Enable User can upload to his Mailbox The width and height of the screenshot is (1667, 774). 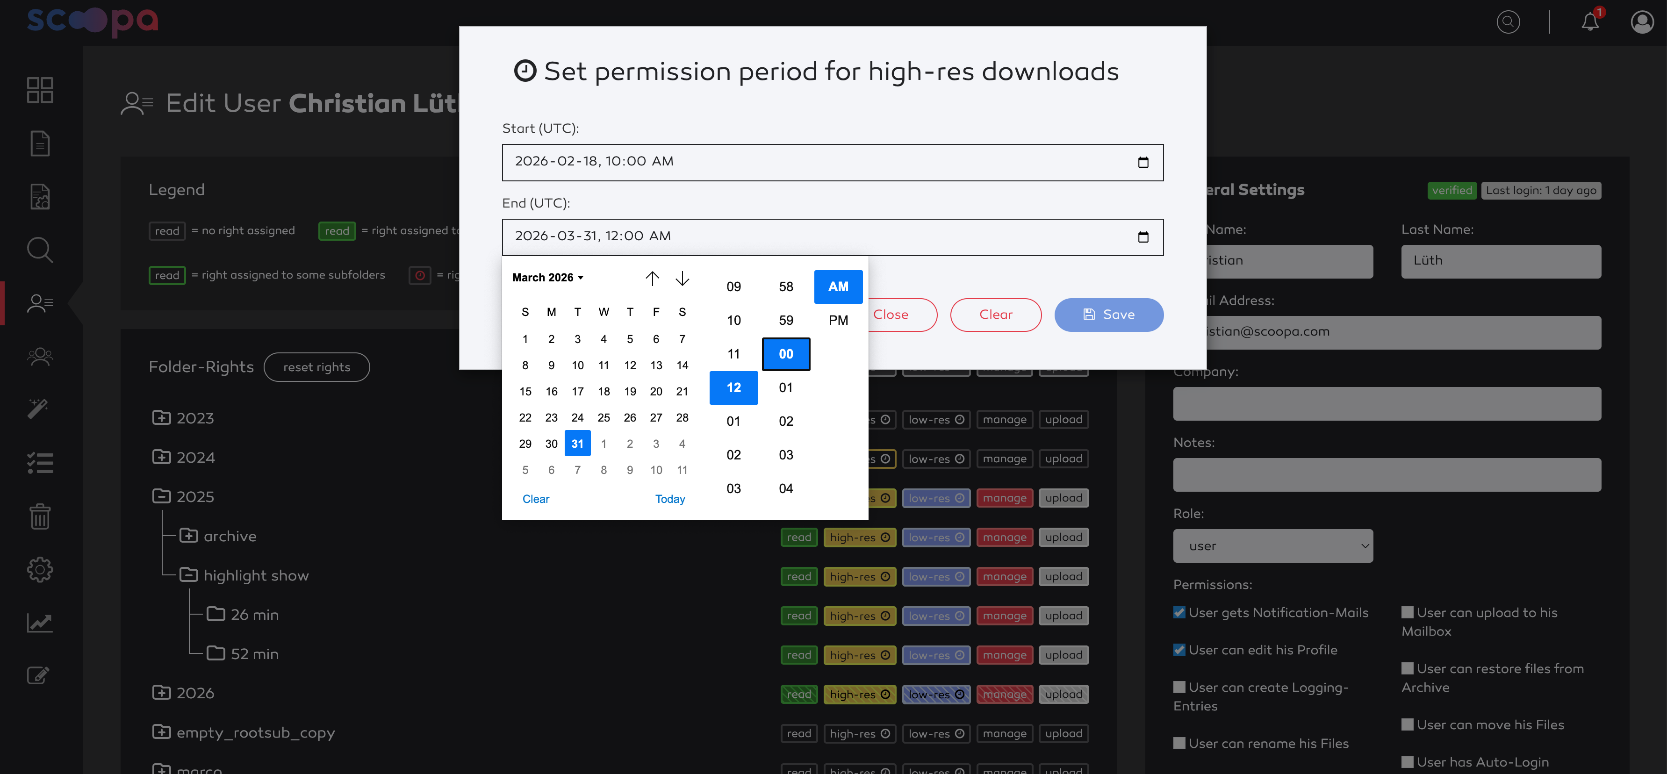(1407, 613)
